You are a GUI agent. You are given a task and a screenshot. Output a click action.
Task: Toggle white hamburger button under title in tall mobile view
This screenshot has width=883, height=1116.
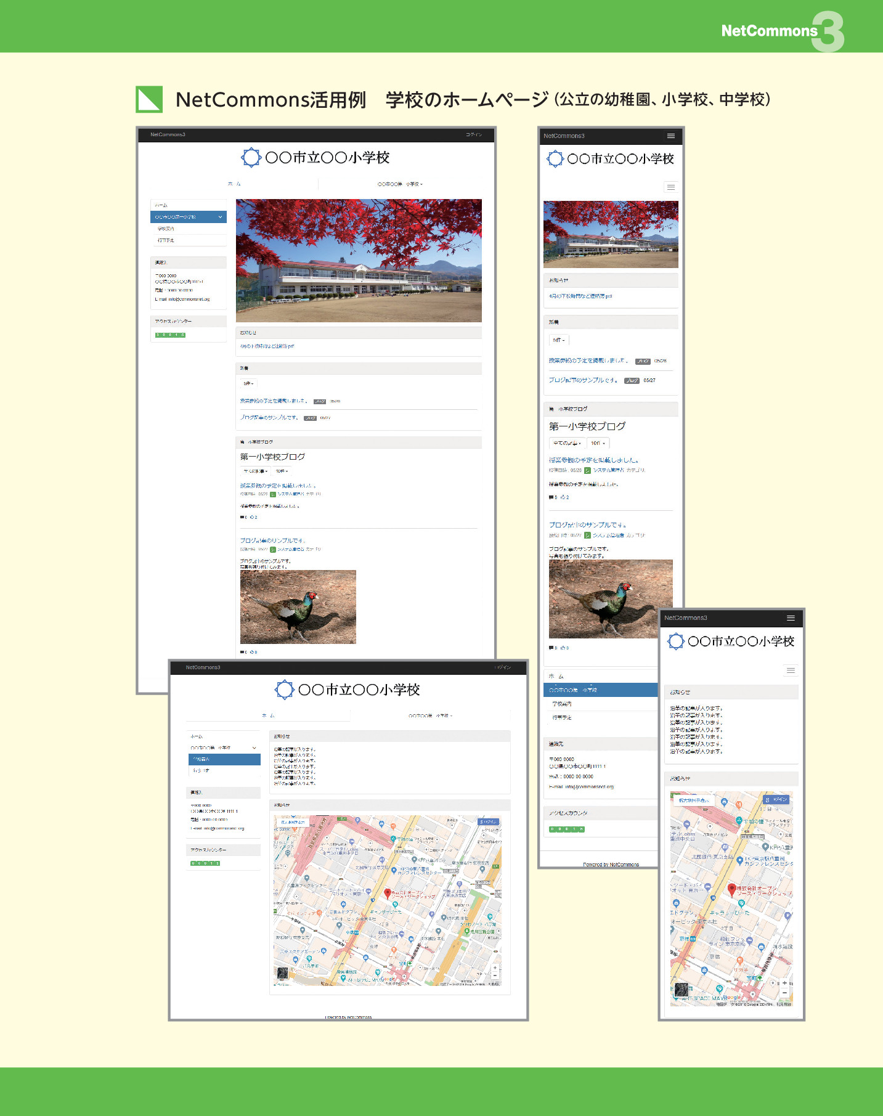[671, 187]
